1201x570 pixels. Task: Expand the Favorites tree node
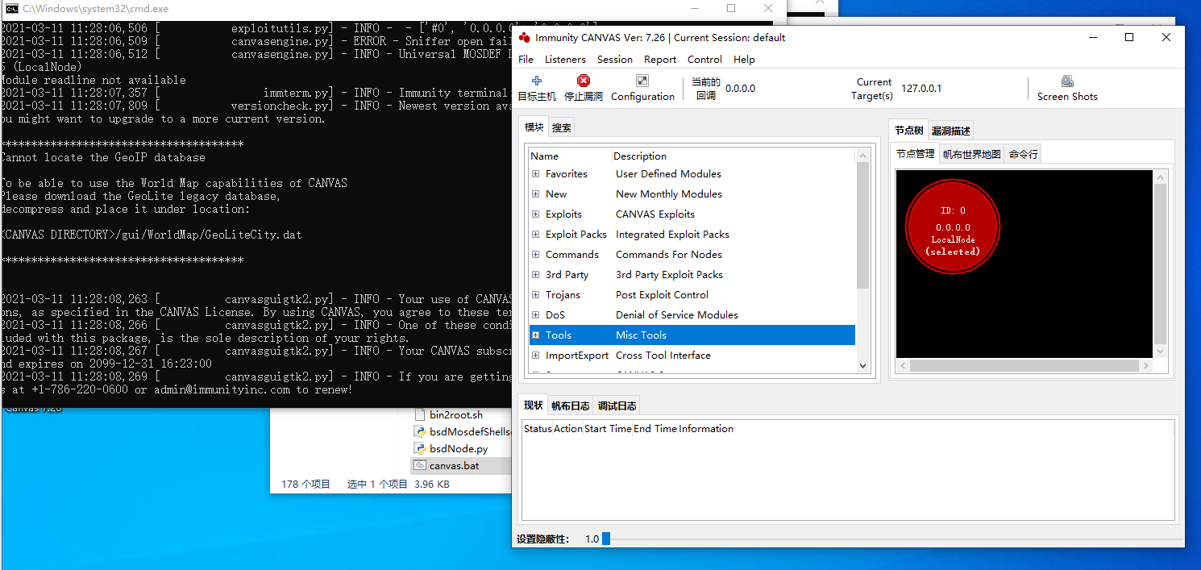(x=535, y=173)
